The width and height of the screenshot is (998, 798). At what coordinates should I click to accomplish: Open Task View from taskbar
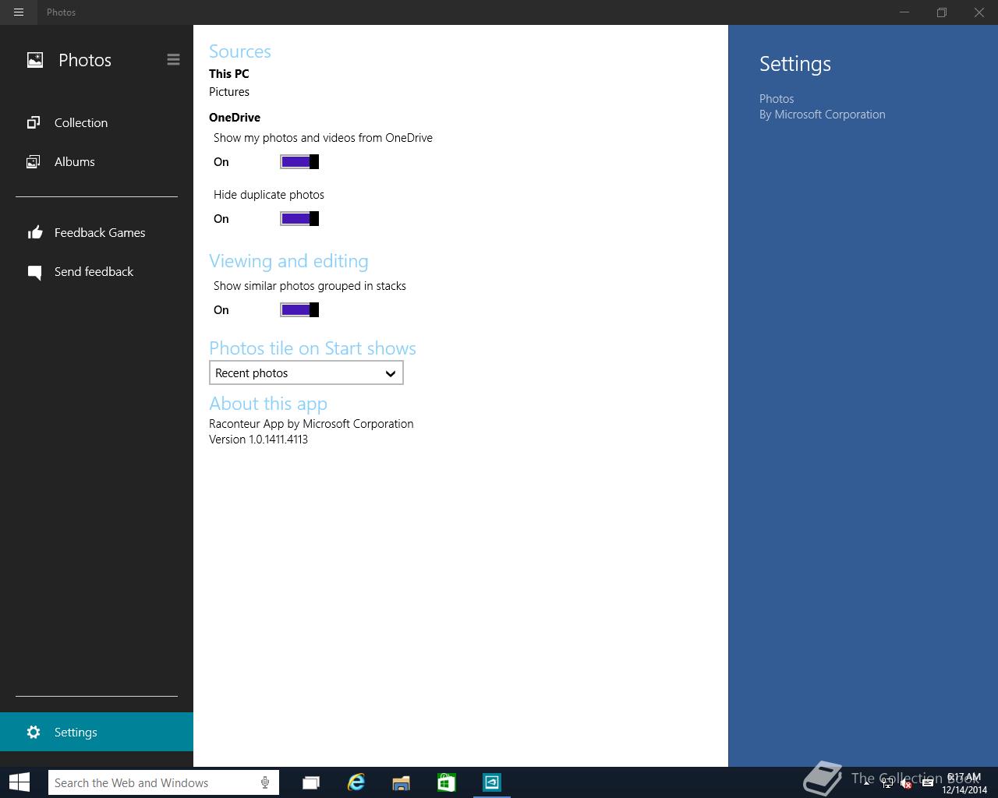(311, 782)
